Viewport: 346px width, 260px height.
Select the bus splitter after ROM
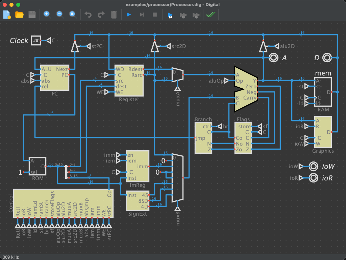tap(66, 172)
